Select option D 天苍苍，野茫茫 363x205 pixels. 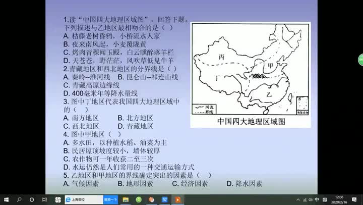click(118, 61)
